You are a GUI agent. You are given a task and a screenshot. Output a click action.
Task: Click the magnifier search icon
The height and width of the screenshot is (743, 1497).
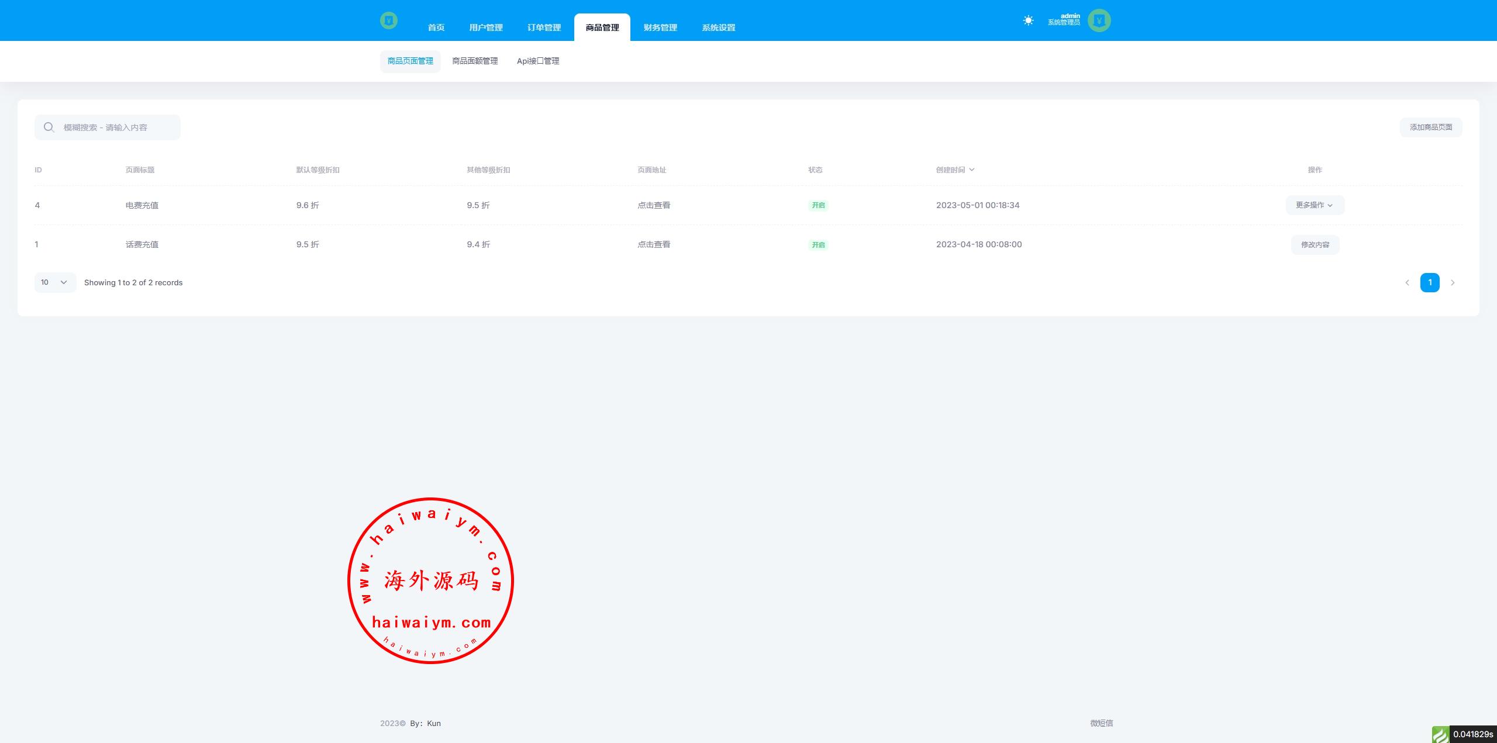(49, 127)
